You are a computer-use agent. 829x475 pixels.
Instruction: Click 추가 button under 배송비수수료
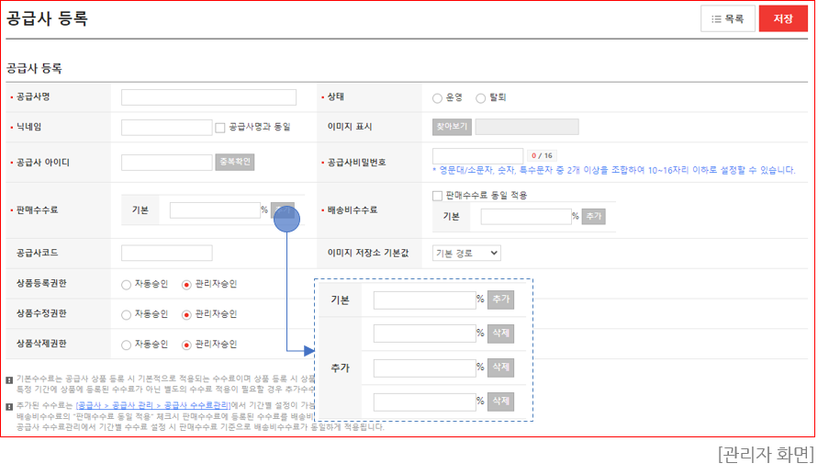coord(594,217)
